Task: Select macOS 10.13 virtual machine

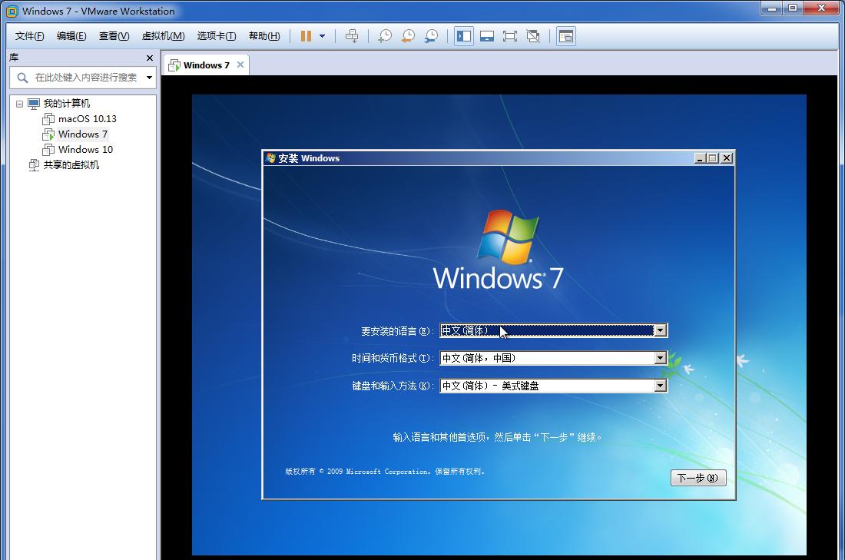Action: pyautogui.click(x=88, y=118)
